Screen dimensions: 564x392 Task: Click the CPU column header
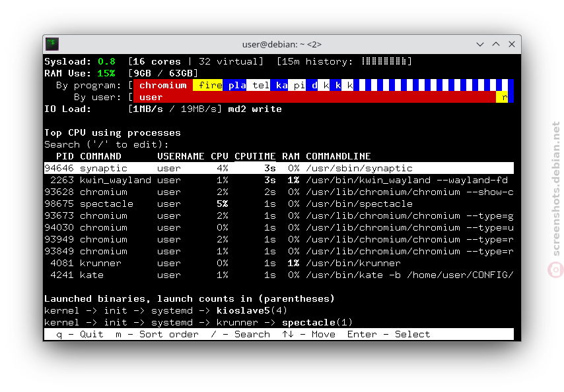pyautogui.click(x=219, y=156)
